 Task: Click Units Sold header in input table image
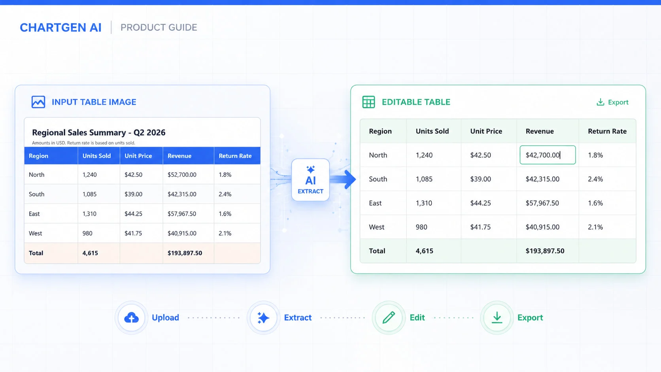tap(96, 156)
